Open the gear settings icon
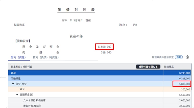This screenshot has height=108, width=194. [x=187, y=57]
